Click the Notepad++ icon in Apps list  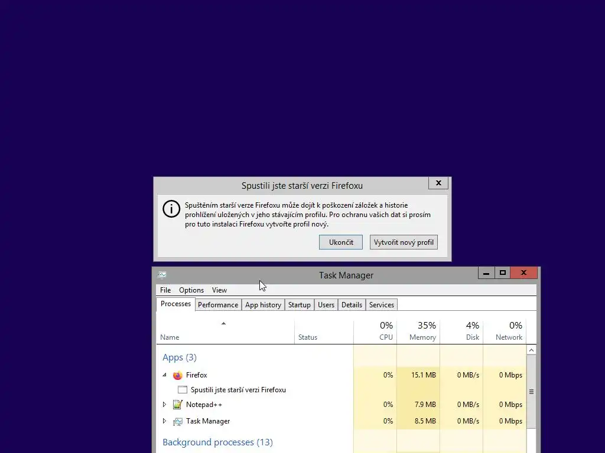[177, 405]
